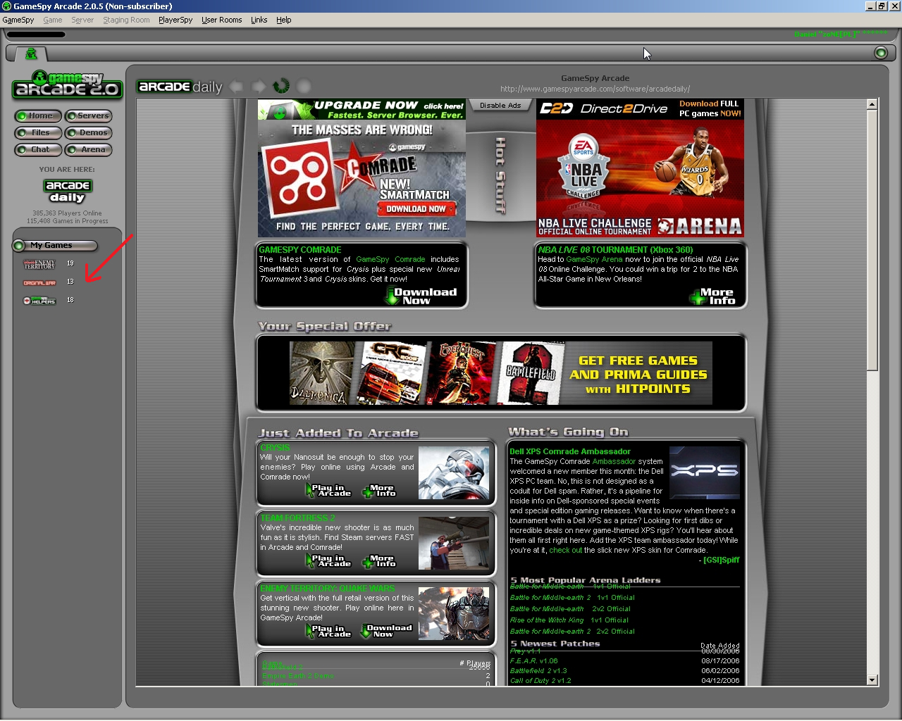The width and height of the screenshot is (902, 721).
Task: Click More Info for Crysis
Action: (x=379, y=491)
